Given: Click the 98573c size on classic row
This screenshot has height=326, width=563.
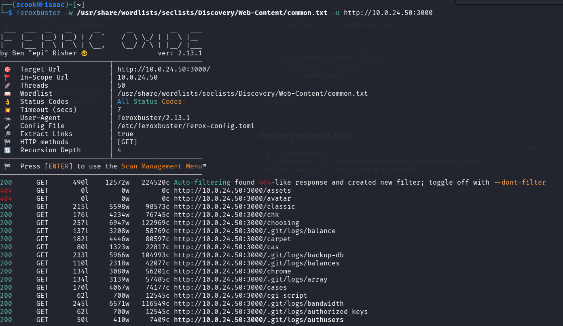Looking at the screenshot, I should click(158, 207).
